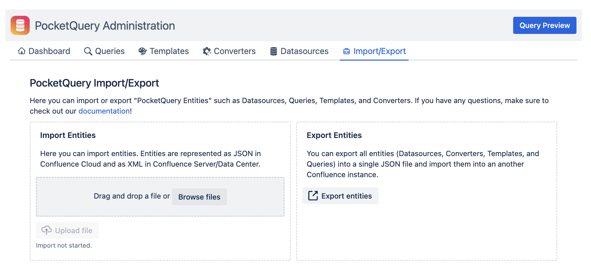The height and width of the screenshot is (272, 591).
Task: Click the cloud upload icon
Action: [x=47, y=230]
